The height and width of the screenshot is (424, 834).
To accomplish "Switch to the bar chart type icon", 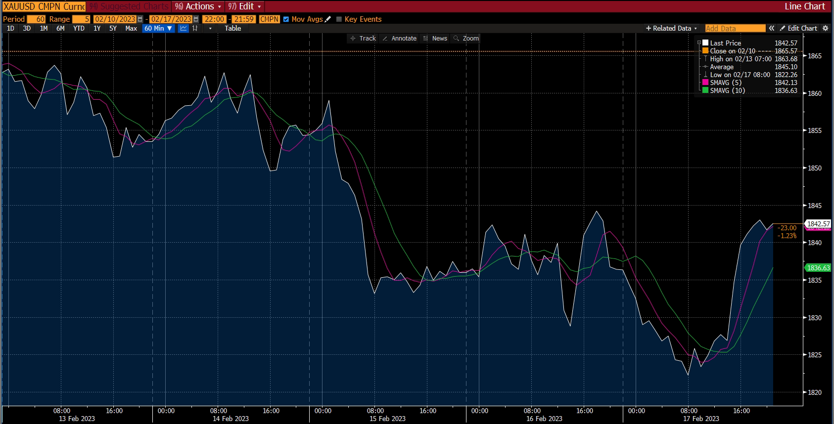I will tap(195, 28).
